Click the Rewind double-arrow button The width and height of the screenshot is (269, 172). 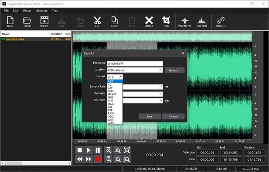point(80,159)
